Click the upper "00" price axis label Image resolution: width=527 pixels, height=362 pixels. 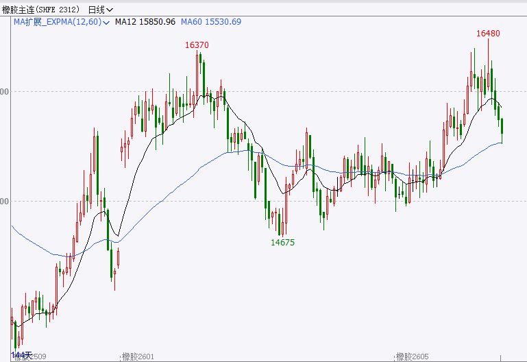click(x=4, y=91)
